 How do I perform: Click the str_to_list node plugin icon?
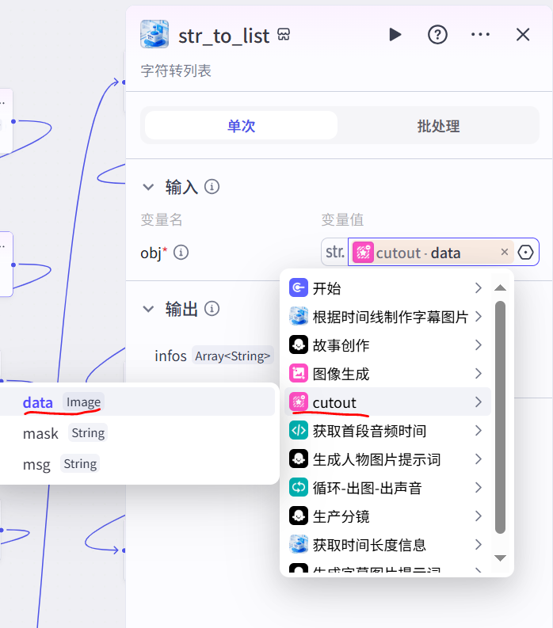154,34
